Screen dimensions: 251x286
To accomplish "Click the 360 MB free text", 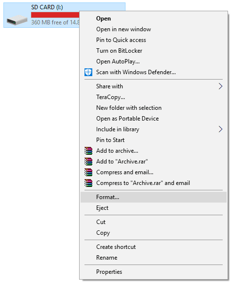I will point(55,22).
